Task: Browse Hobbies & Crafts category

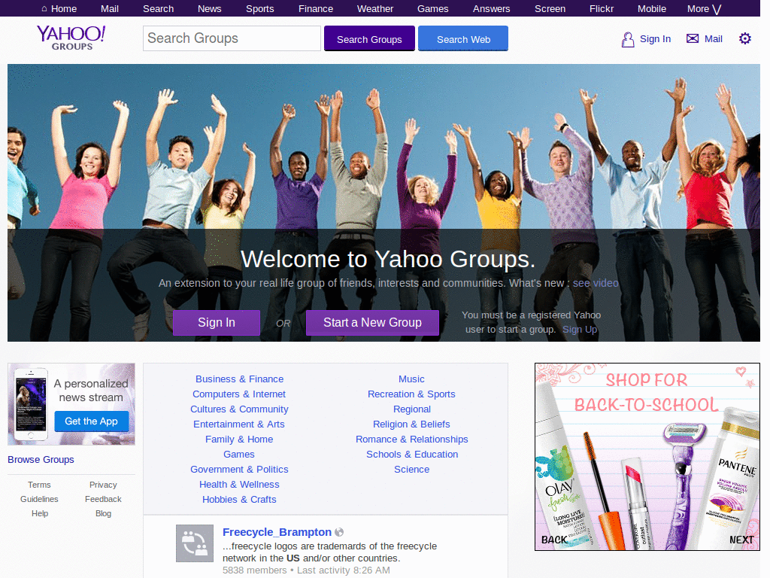Action: [x=239, y=500]
